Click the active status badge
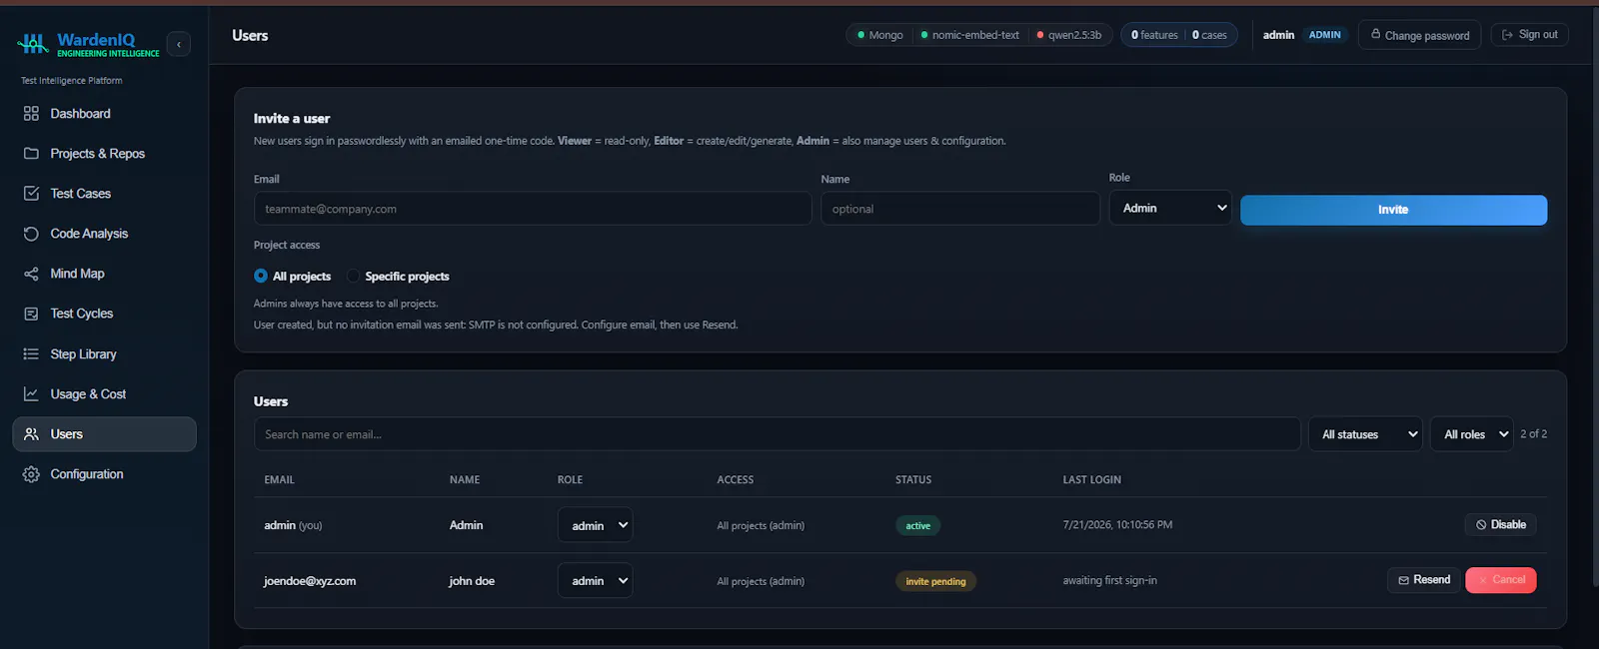The width and height of the screenshot is (1599, 649). pos(917,526)
